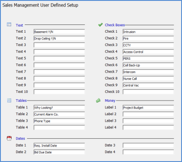Click the green Money cash icon

pyautogui.click(x=98, y=101)
